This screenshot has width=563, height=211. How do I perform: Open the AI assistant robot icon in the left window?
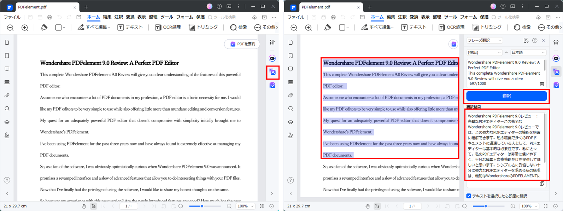272,58
